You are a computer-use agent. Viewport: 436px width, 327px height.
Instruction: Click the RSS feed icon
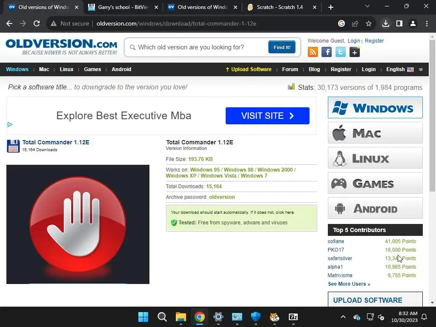point(313,52)
